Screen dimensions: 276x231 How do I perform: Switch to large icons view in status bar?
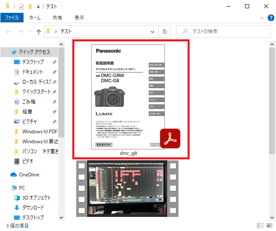pos(269,226)
